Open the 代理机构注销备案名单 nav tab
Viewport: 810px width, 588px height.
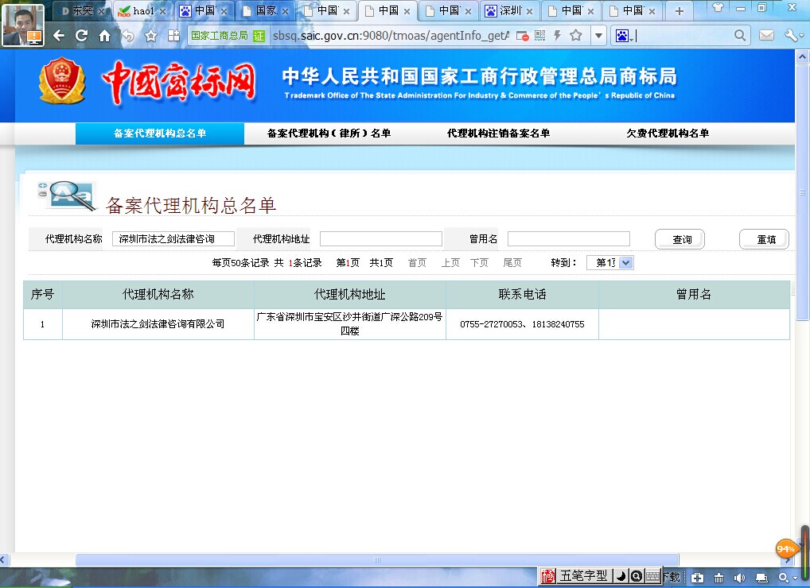point(498,133)
